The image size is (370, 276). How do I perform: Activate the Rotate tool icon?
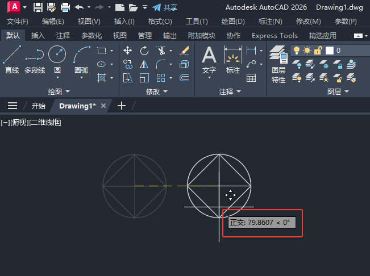[144, 51]
